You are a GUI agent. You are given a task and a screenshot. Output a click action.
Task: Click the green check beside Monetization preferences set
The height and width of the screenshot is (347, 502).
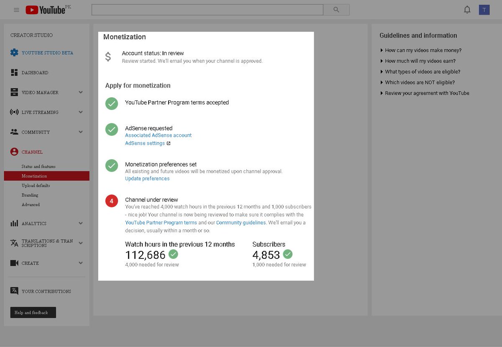pyautogui.click(x=112, y=166)
